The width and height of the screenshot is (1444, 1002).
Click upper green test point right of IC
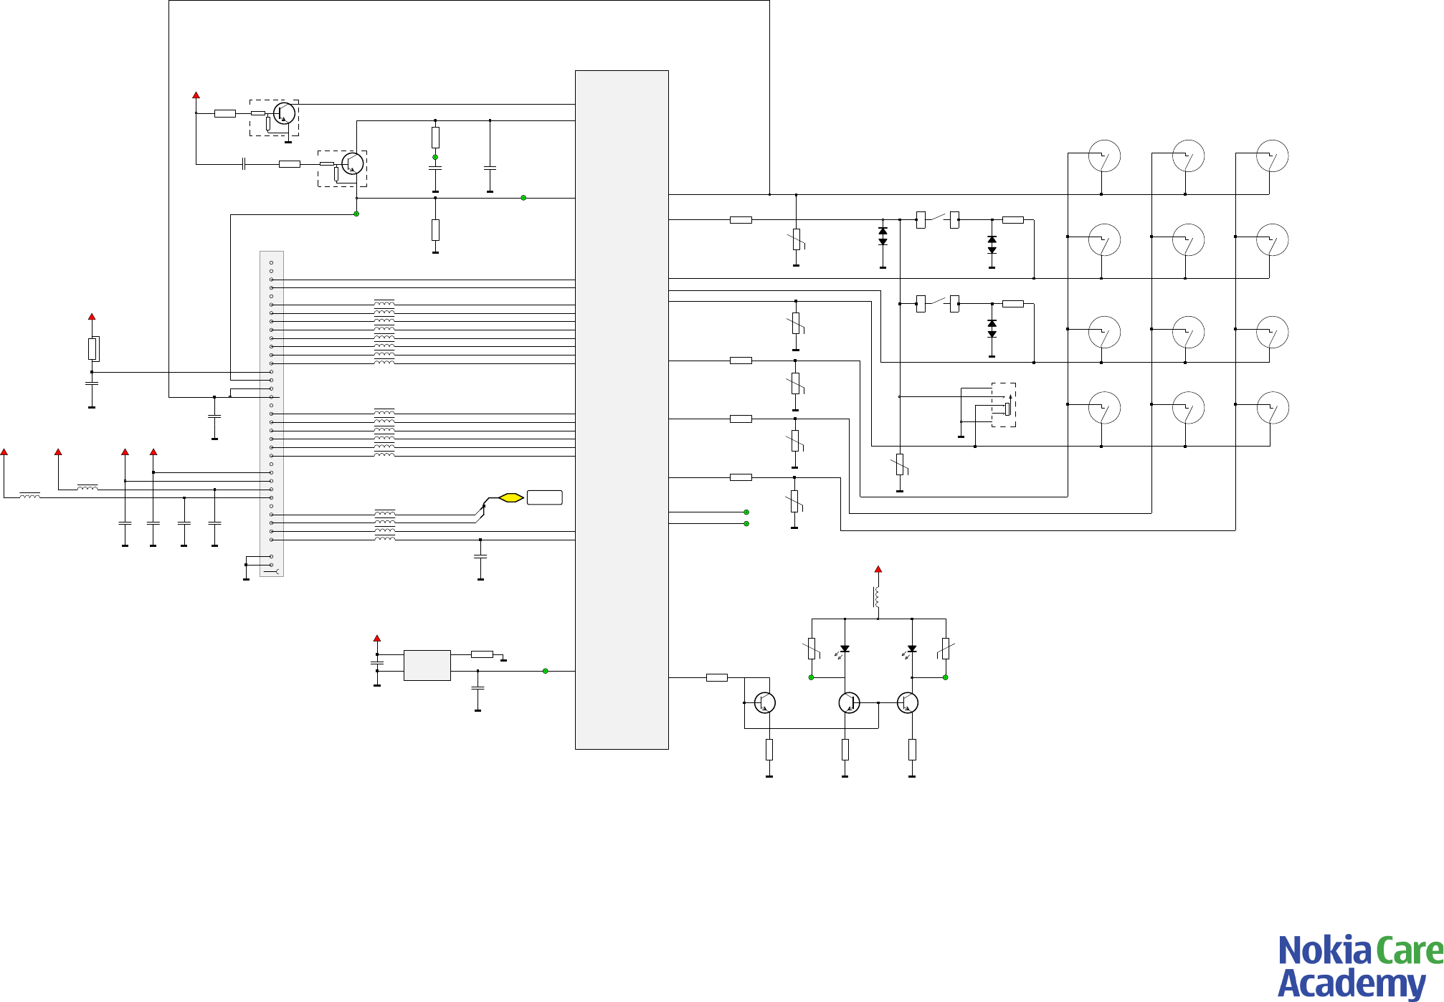pos(746,512)
